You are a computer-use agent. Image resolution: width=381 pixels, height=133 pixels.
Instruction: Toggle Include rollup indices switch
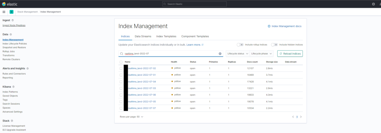click(x=240, y=45)
